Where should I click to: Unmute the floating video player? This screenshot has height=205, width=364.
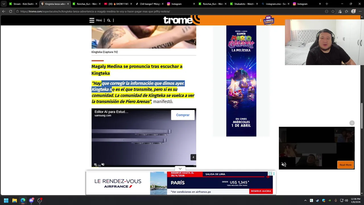pyautogui.click(x=284, y=165)
